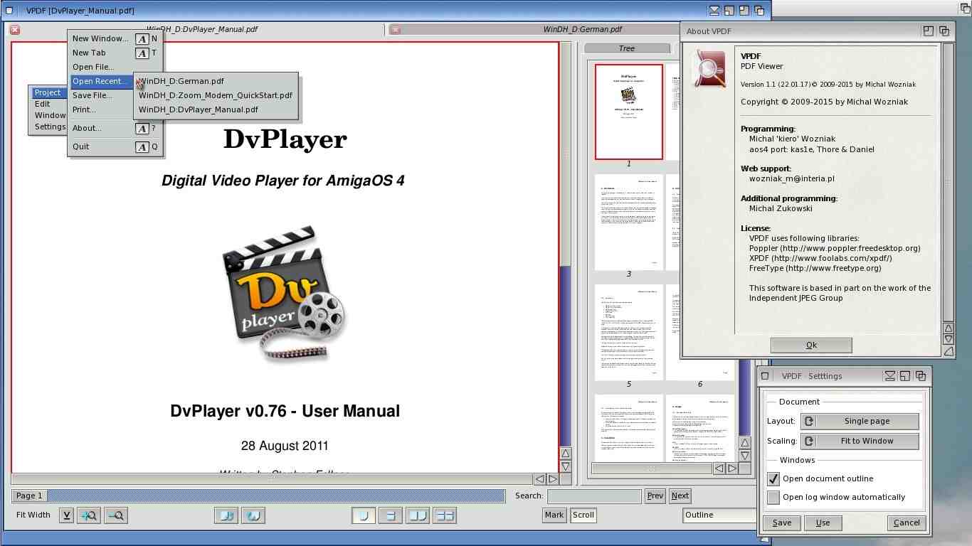972x546 pixels.
Task: Iconify the main VPDF window
Action: pos(714,11)
